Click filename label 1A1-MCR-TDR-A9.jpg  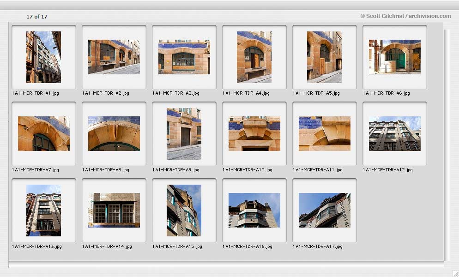[176, 170]
